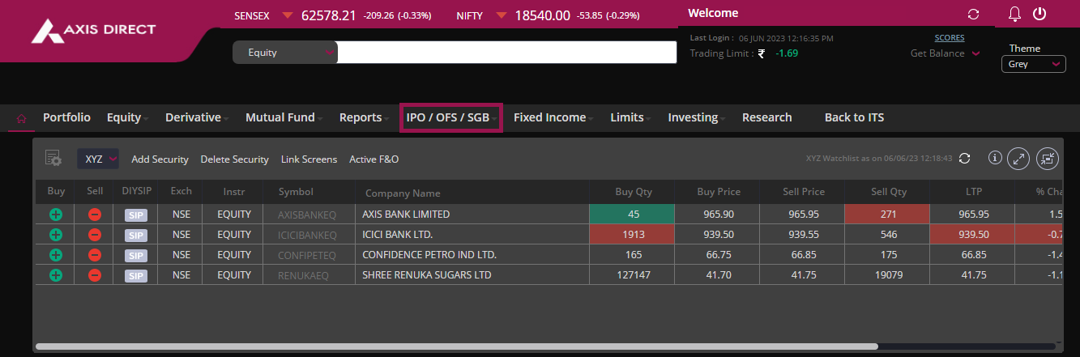
Task: Open watchlist settings gear icon
Action: coord(53,159)
